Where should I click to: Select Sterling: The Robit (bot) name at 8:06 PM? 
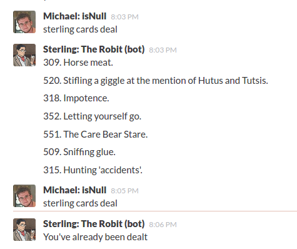point(94,224)
